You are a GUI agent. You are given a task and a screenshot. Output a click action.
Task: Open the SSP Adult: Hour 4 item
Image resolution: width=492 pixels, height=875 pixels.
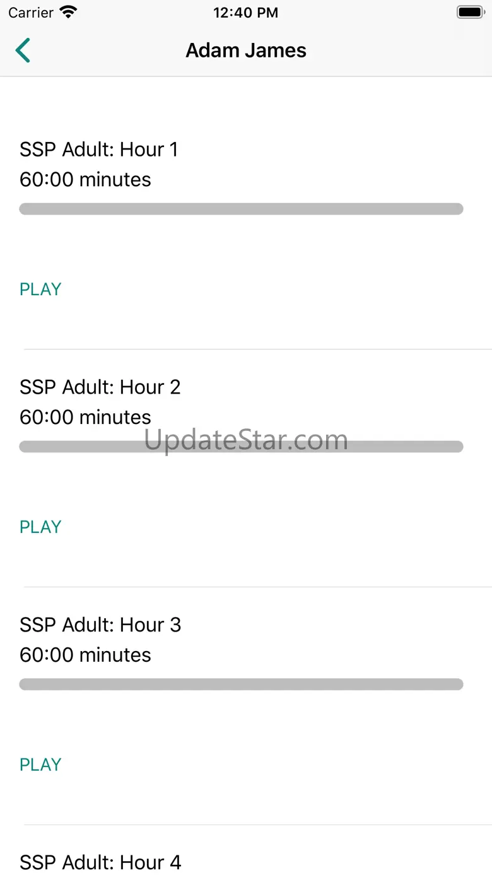pos(100,862)
